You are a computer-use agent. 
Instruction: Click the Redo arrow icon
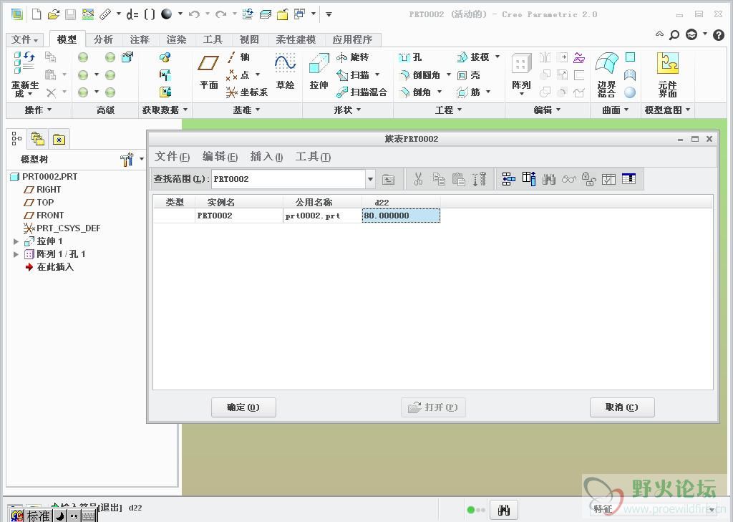pyautogui.click(x=222, y=14)
